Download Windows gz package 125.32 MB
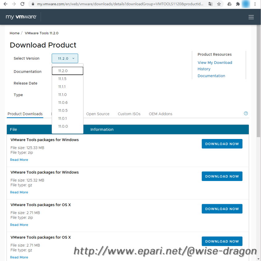 (222, 176)
